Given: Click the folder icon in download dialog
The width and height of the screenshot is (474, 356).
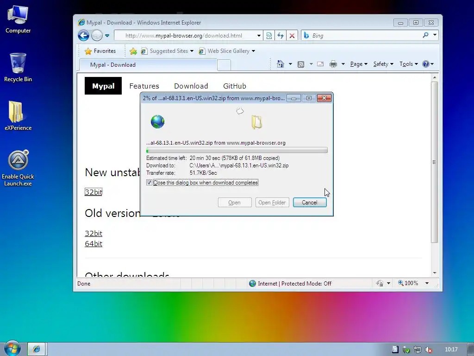Looking at the screenshot, I should click(256, 122).
